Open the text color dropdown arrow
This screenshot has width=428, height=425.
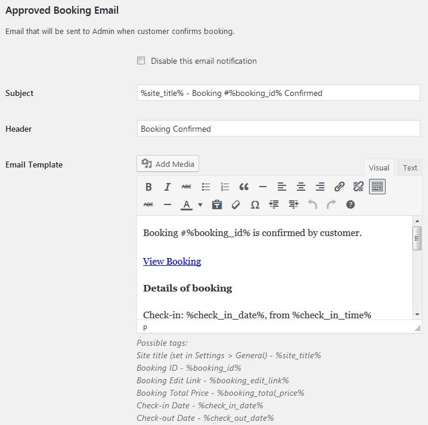coord(200,205)
